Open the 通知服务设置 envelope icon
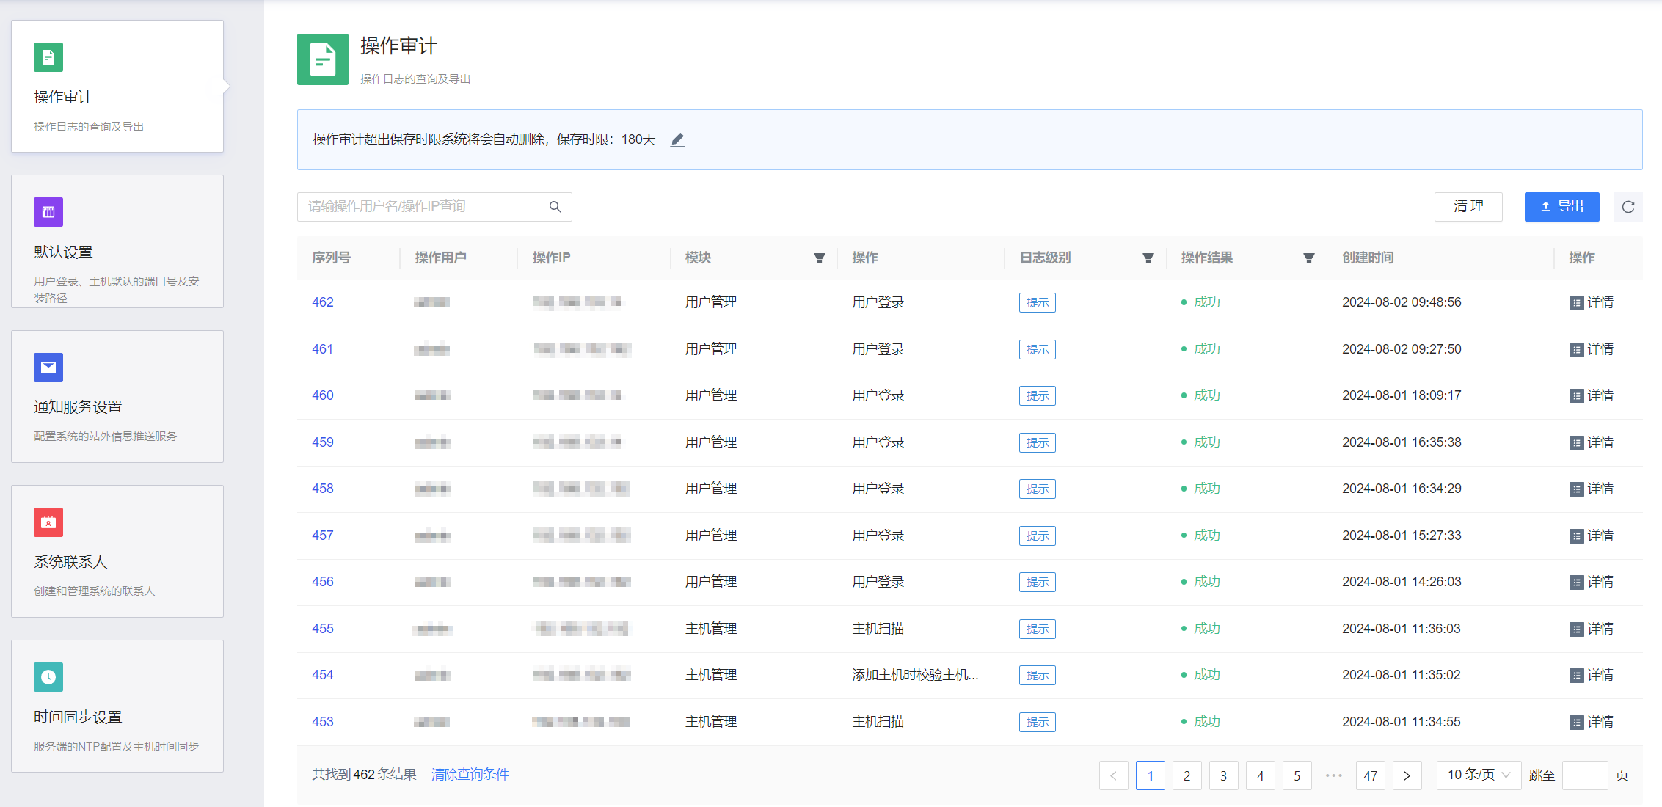 point(48,368)
